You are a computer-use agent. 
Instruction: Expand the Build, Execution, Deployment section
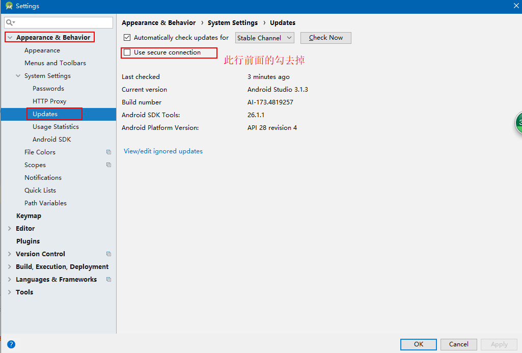point(9,267)
